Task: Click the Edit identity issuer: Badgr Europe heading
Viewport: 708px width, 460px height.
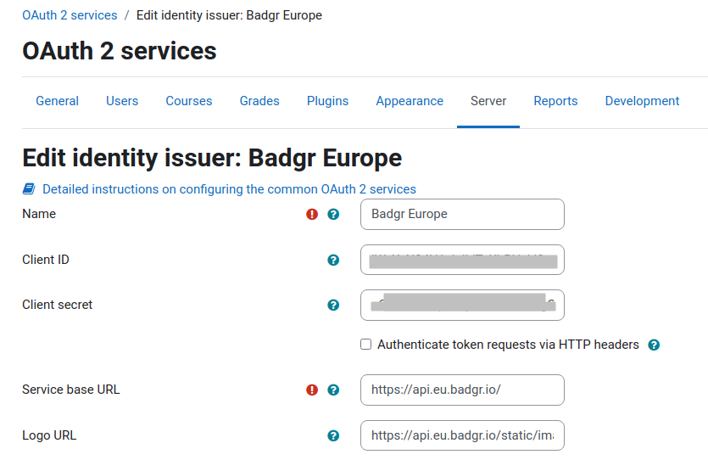Action: point(212,158)
